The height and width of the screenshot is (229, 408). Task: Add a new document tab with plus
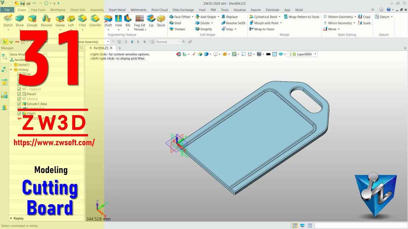[120, 48]
